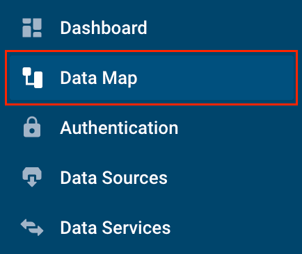Image resolution: width=302 pixels, height=254 pixels.
Task: Click the "Data Map" text label
Action: tap(99, 78)
